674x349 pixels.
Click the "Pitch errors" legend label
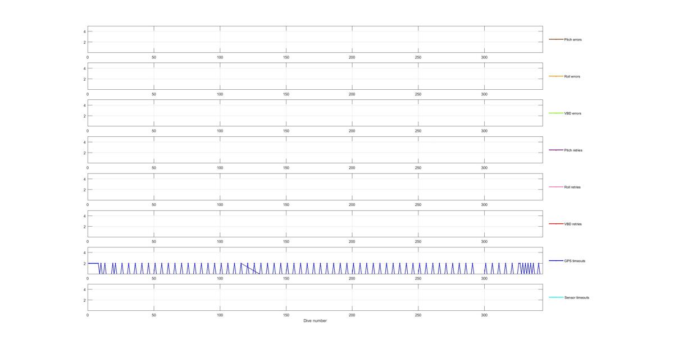pos(573,40)
